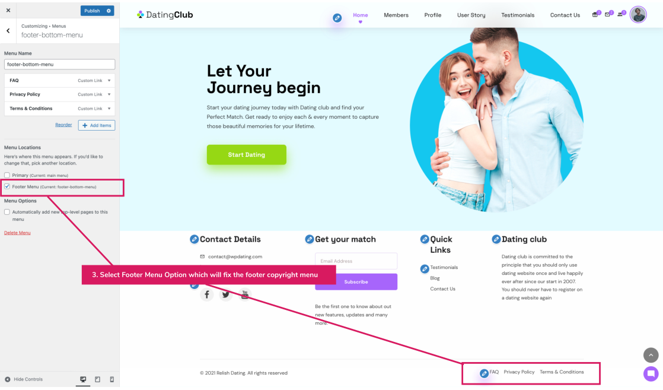Click the Twitter social icon in footer

tap(226, 294)
